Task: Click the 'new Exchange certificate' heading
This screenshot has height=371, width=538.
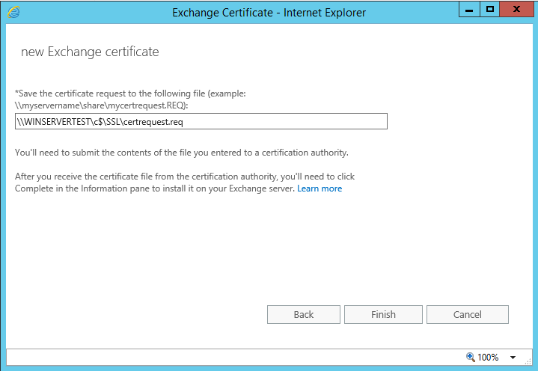Action: click(x=90, y=52)
